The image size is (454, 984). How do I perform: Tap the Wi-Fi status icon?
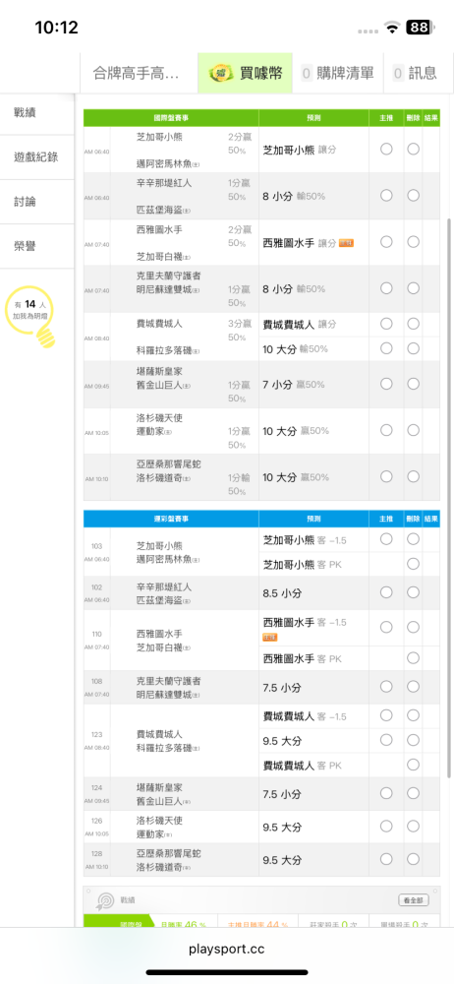393,28
